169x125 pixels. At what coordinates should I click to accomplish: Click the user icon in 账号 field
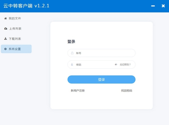pyautogui.click(x=72, y=53)
